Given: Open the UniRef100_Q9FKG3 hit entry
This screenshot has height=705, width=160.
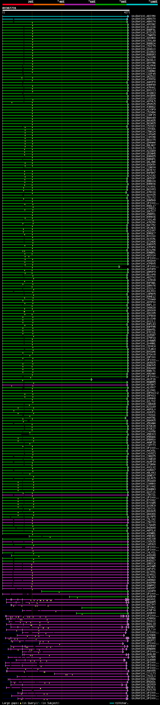Looking at the screenshot, I should pyautogui.click(x=143, y=396).
